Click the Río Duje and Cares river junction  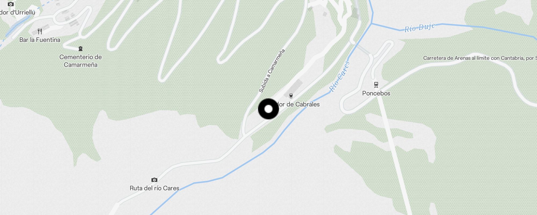coord(372,24)
